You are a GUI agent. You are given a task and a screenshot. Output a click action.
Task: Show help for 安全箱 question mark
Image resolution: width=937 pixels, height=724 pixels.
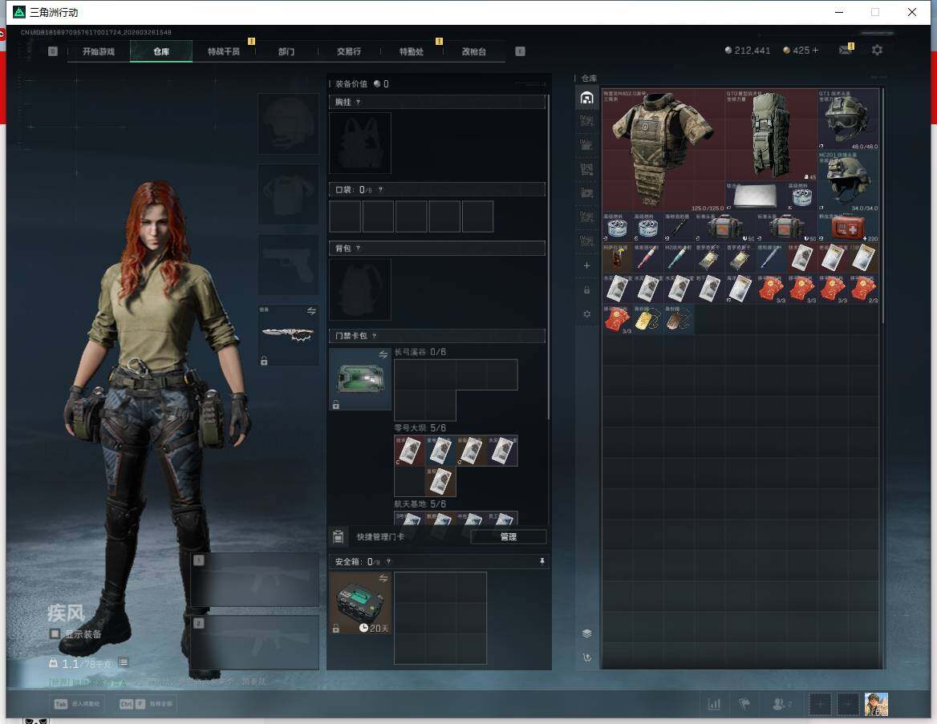click(388, 561)
